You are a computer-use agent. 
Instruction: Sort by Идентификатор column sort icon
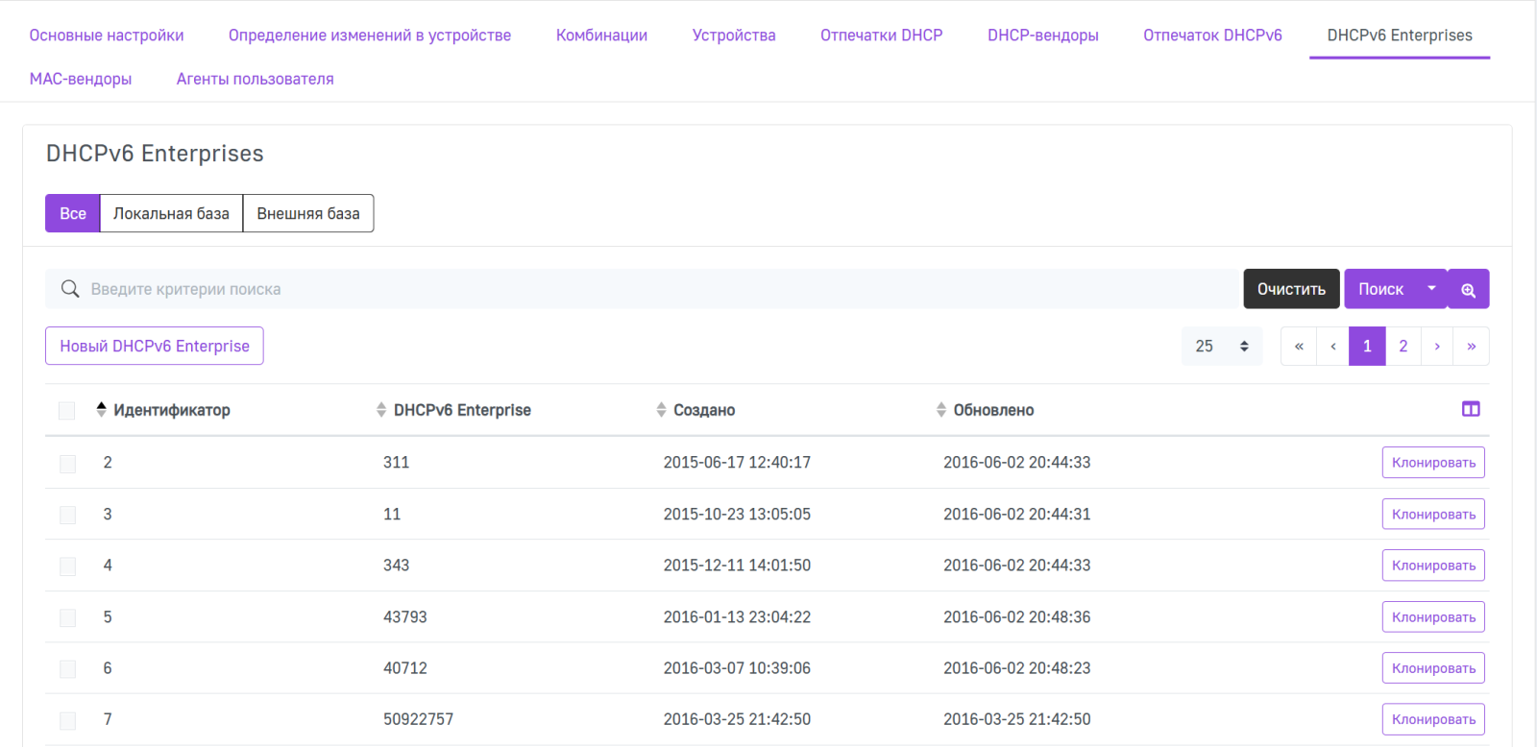[102, 410]
